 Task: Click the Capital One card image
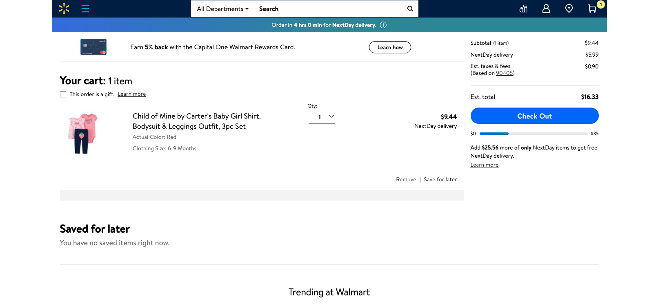[93, 47]
